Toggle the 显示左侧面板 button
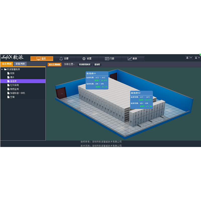 click(x=55, y=65)
